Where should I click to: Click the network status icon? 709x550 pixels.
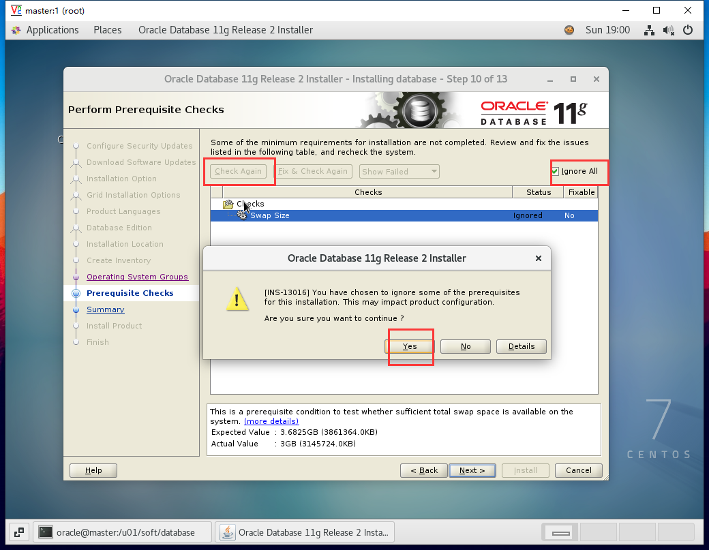pyautogui.click(x=649, y=30)
